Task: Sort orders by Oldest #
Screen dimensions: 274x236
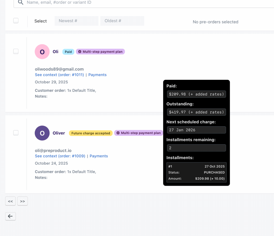Action: tap(122, 21)
